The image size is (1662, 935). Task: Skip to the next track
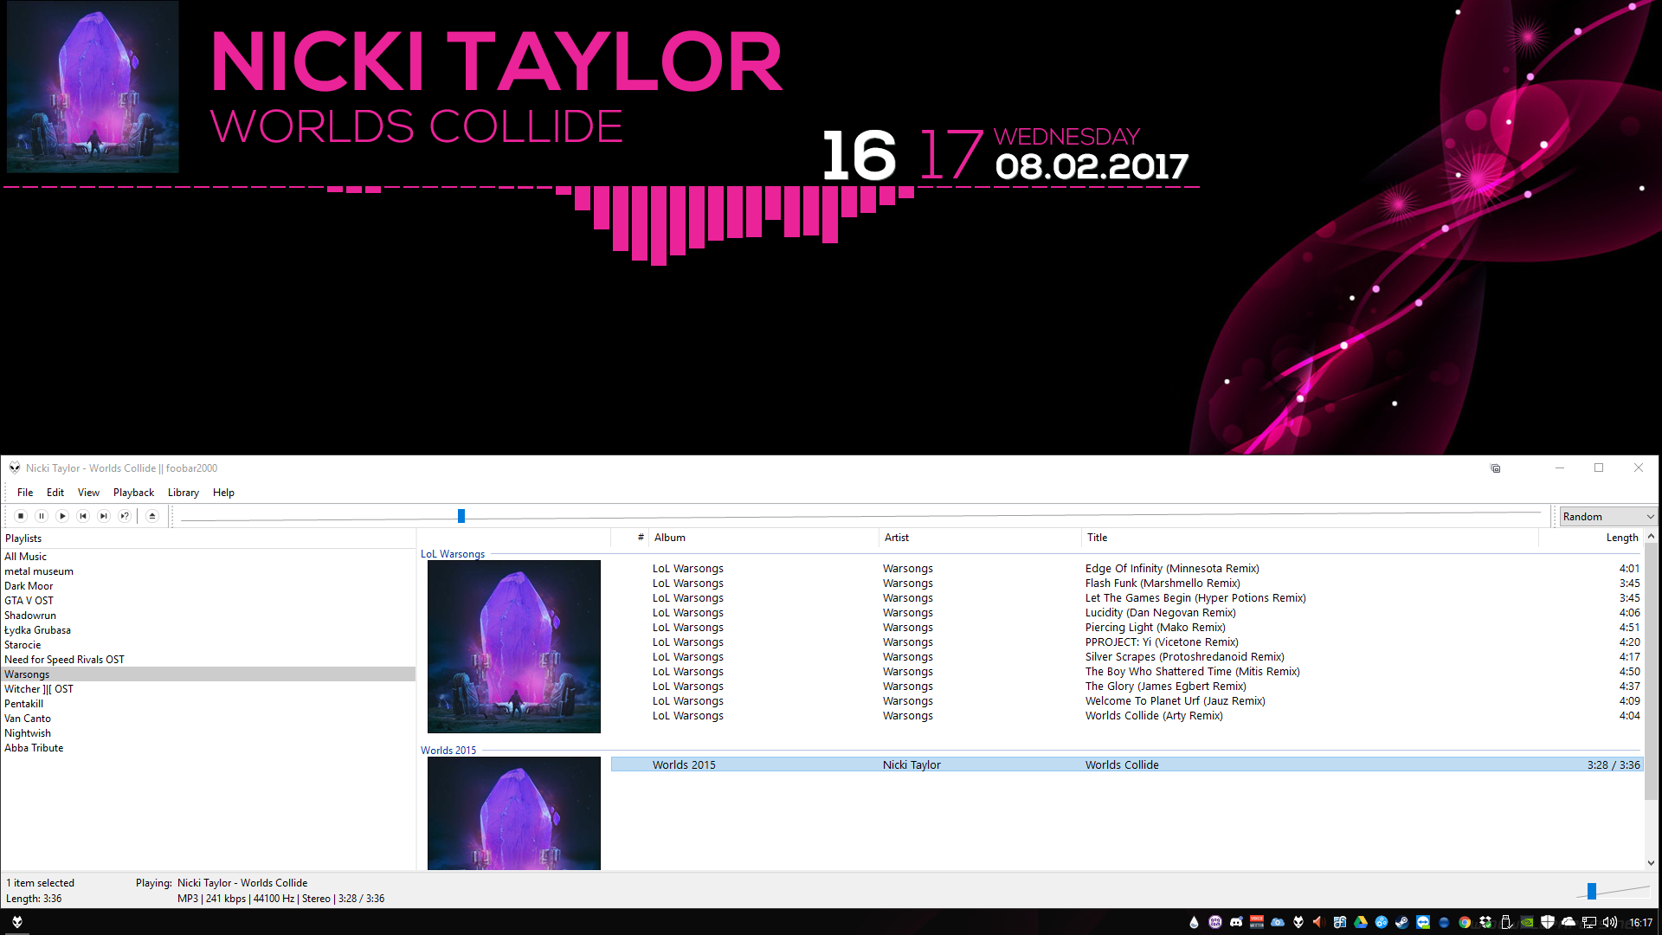click(x=104, y=516)
